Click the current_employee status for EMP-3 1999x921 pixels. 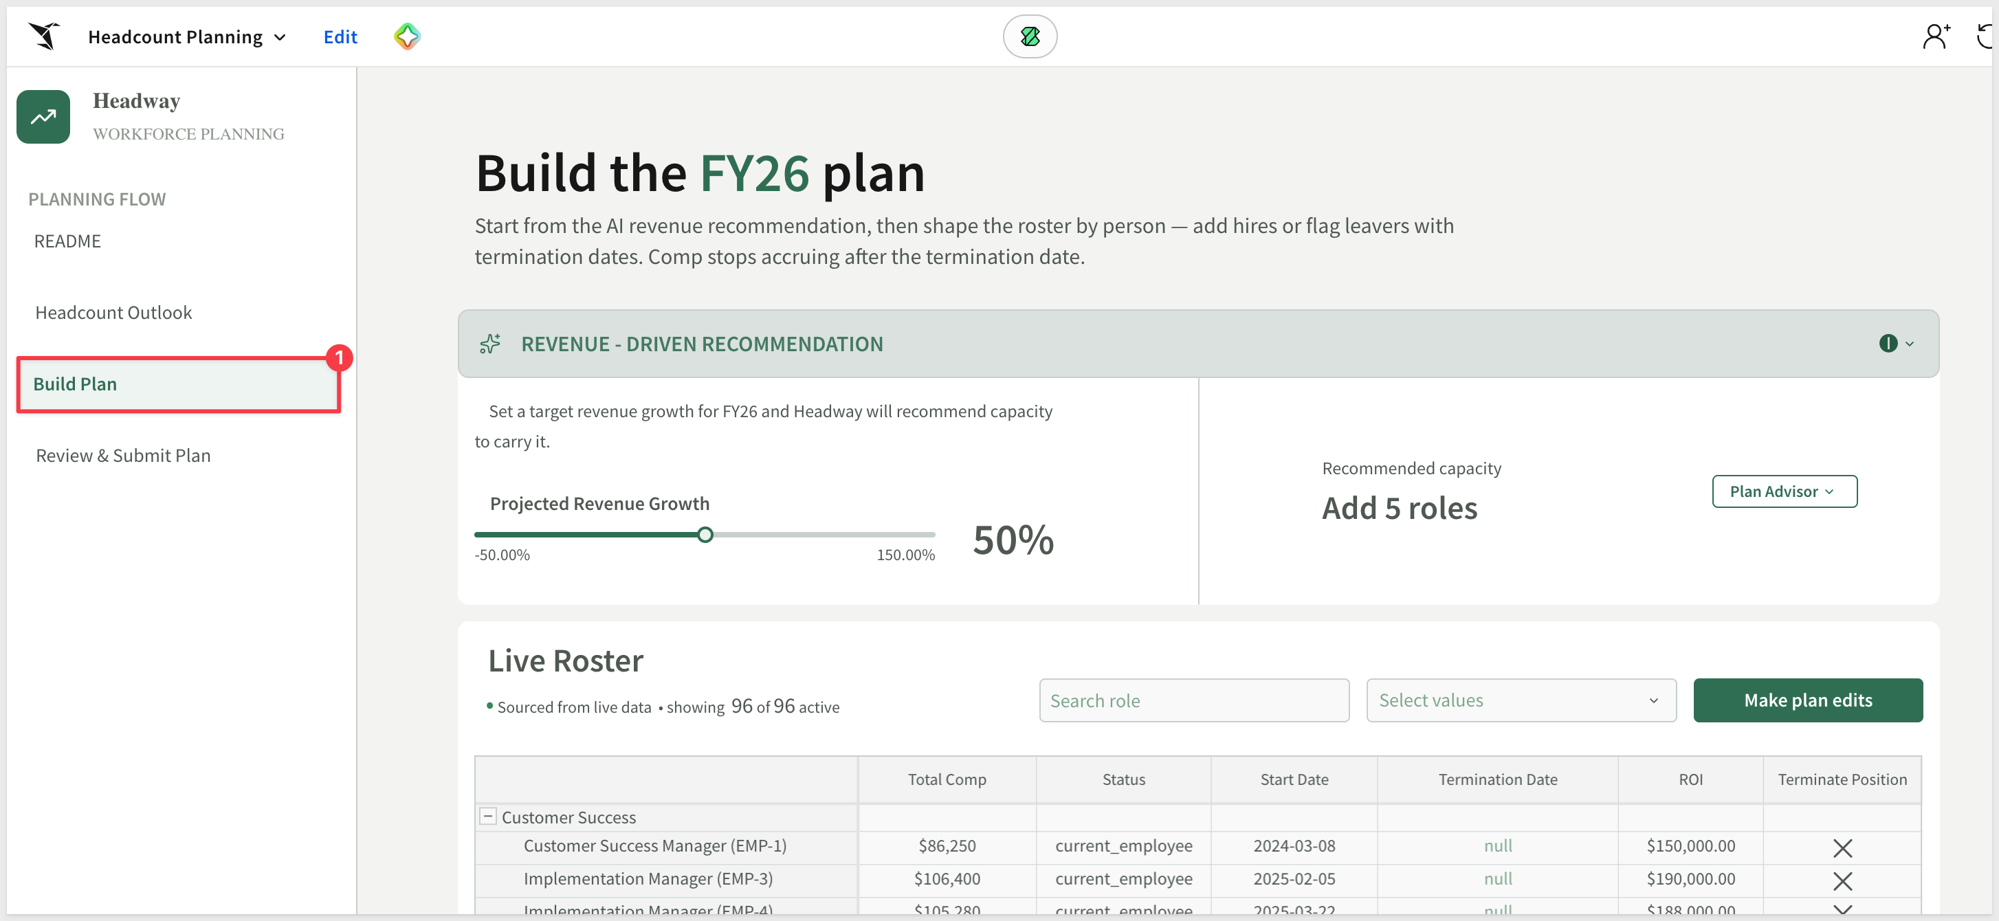[x=1123, y=879]
